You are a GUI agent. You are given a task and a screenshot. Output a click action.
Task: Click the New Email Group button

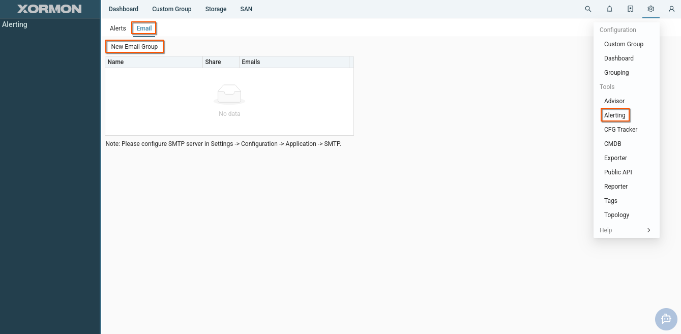coord(134,47)
